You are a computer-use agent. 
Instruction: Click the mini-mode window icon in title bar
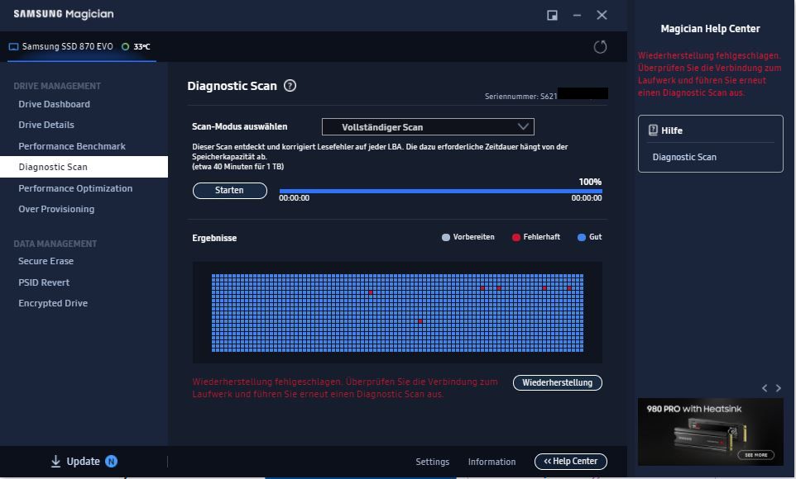coord(553,15)
